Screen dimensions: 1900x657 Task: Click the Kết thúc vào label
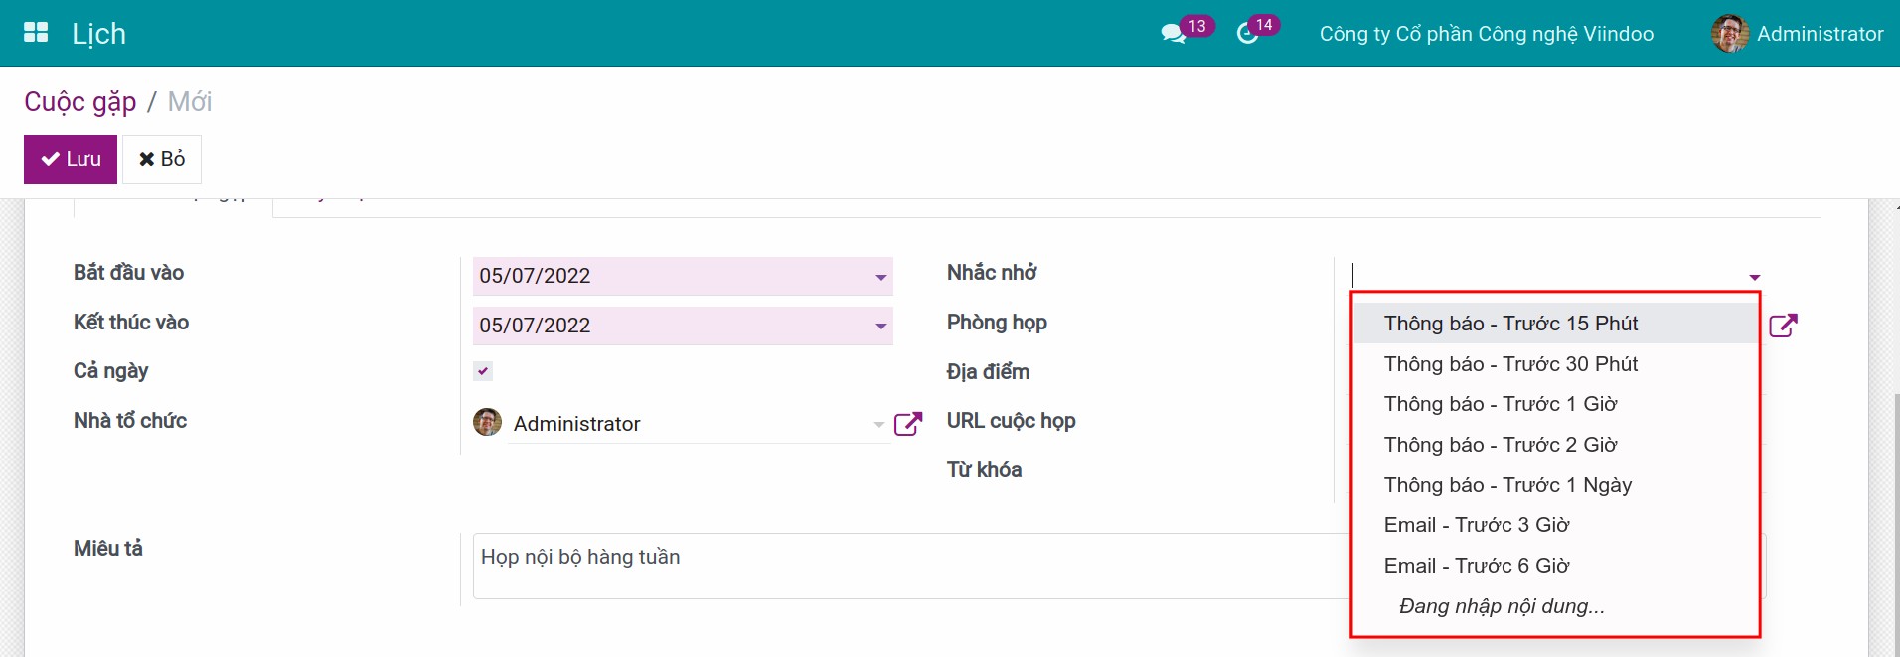tap(131, 323)
